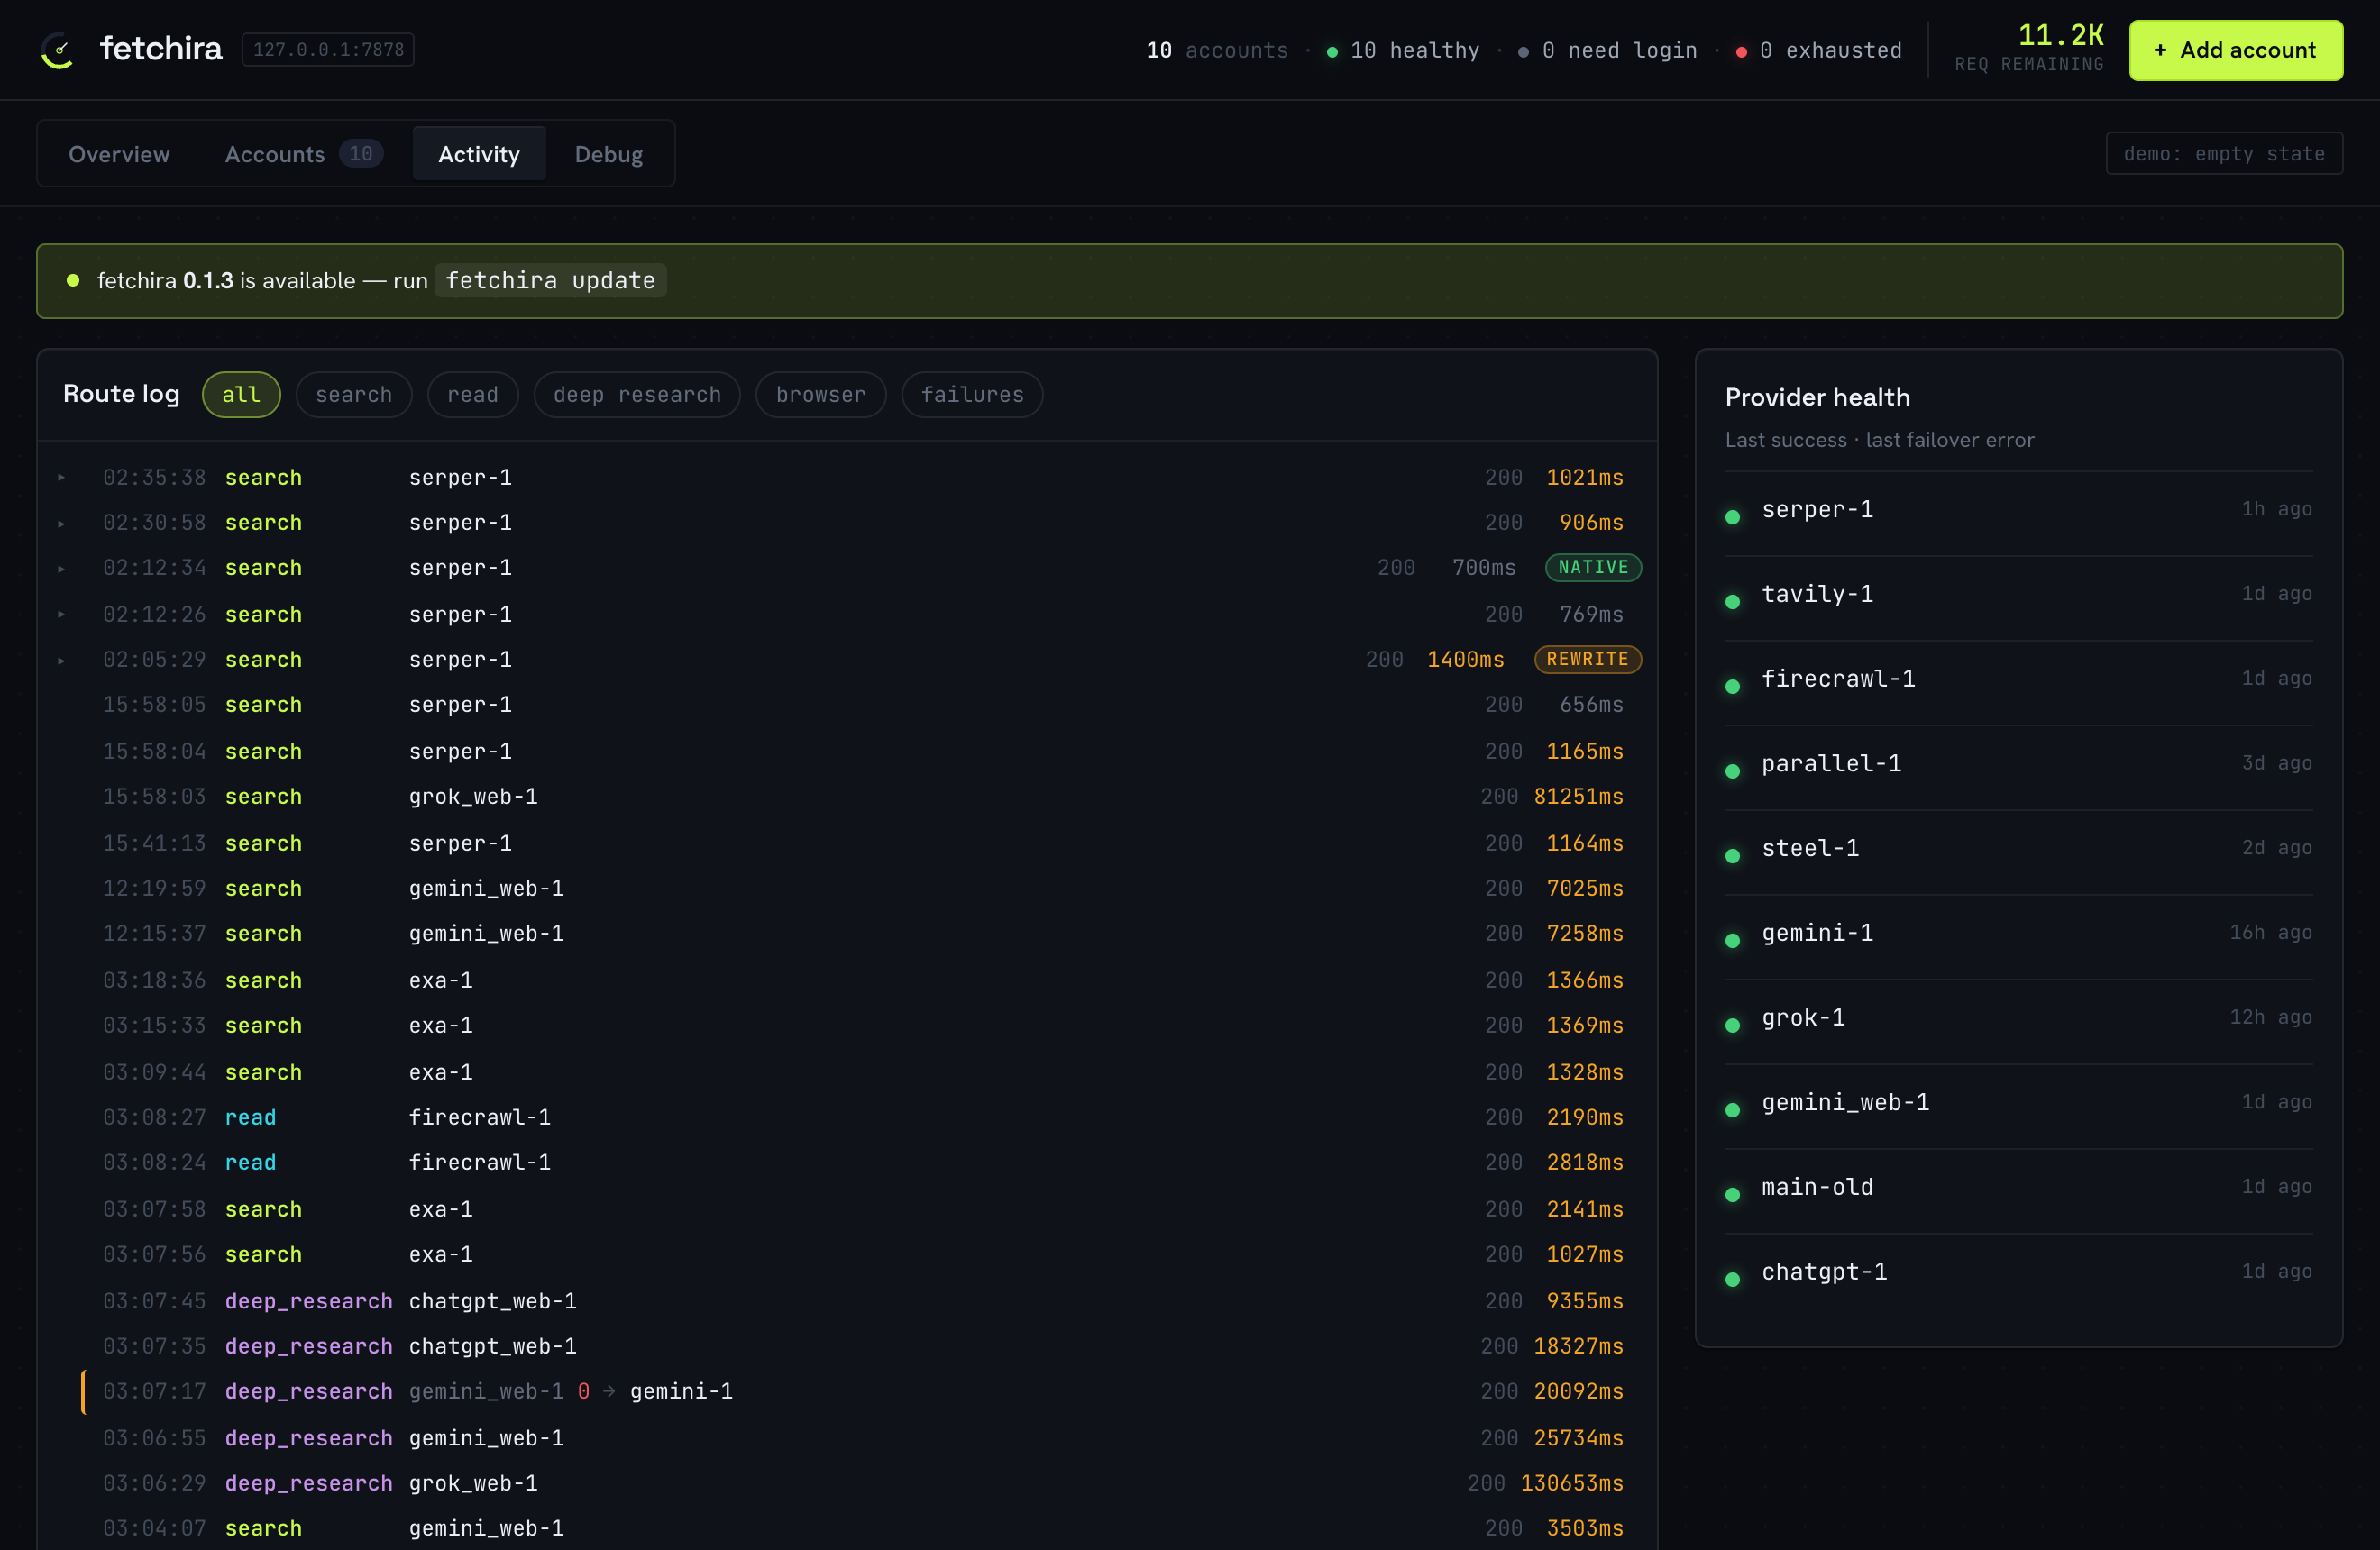
Task: Filter route log by search
Action: [354, 395]
